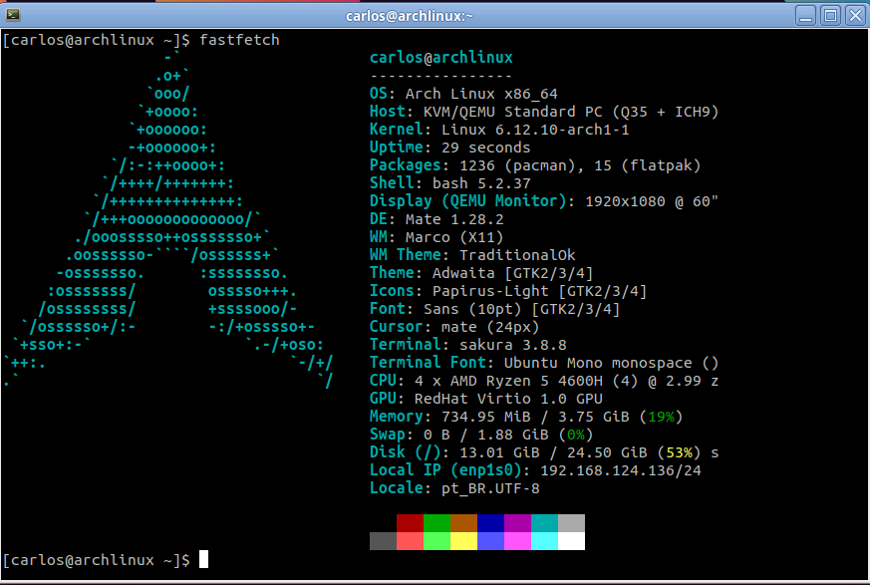Click the bright pink color block

coord(517,541)
